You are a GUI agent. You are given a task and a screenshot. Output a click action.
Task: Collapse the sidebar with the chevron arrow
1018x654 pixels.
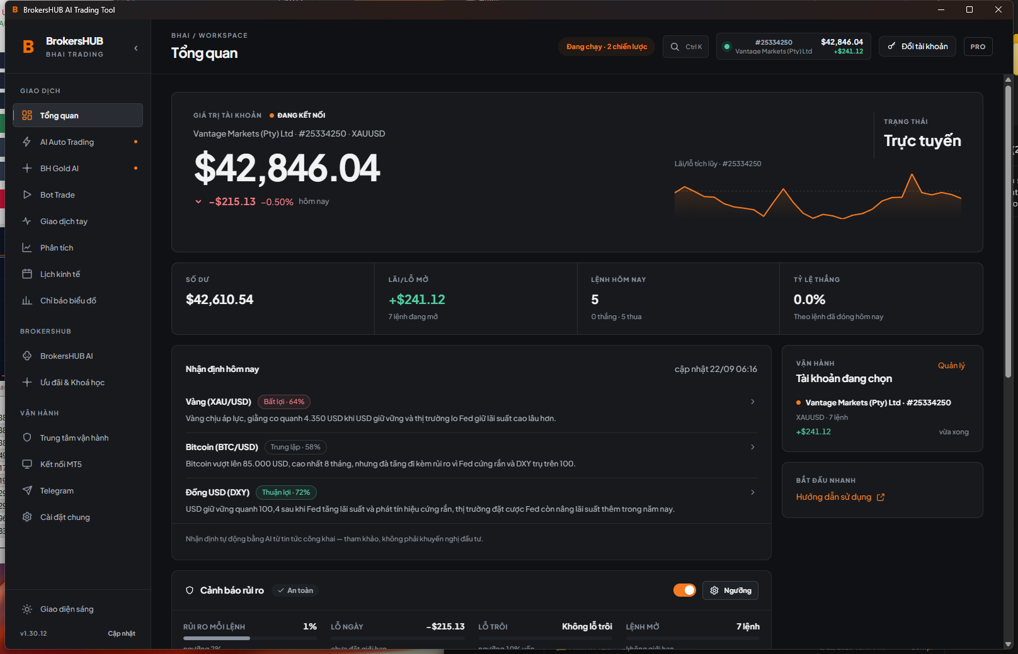coord(136,48)
